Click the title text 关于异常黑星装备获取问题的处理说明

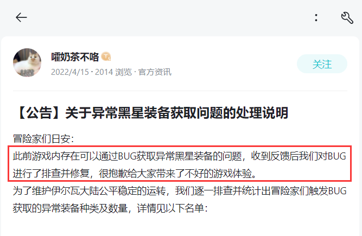coord(176,113)
